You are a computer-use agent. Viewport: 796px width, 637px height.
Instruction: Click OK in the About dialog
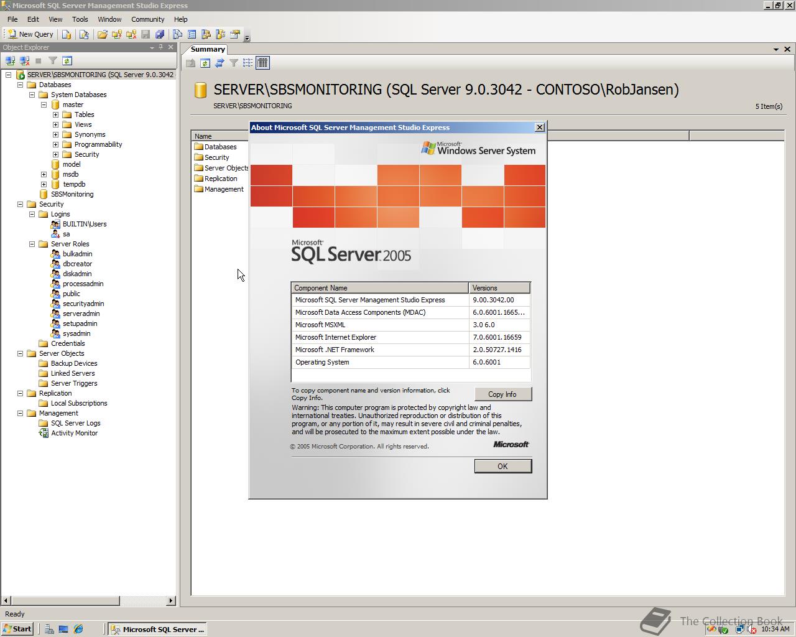pyautogui.click(x=502, y=466)
